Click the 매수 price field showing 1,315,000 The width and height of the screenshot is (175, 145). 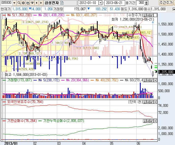158,9
